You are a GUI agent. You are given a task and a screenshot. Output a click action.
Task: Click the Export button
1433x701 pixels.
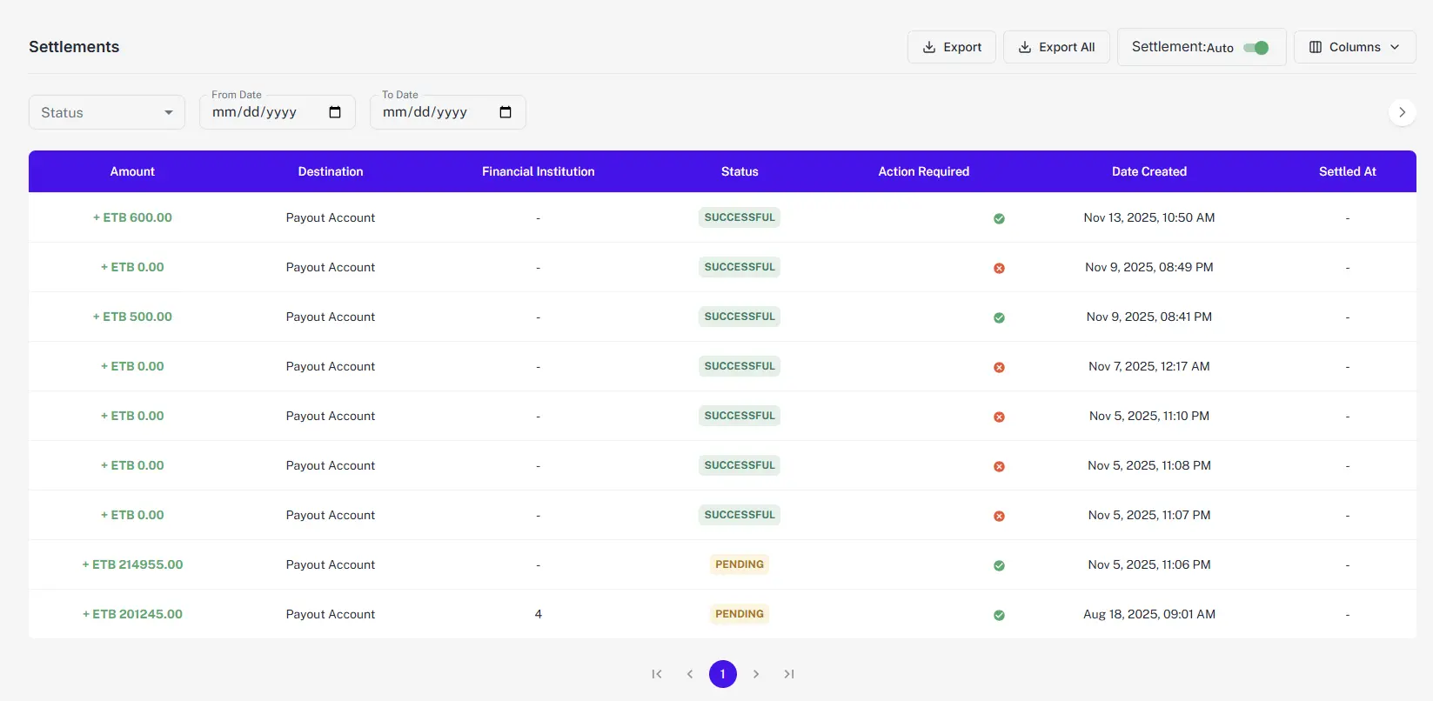952,47
